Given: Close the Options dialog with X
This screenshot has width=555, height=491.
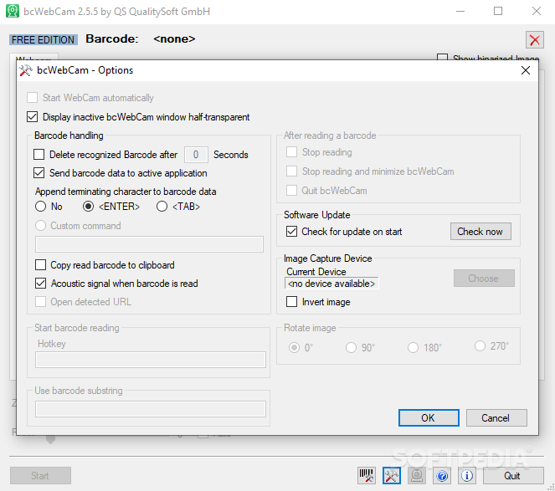Looking at the screenshot, I should pyautogui.click(x=526, y=70).
